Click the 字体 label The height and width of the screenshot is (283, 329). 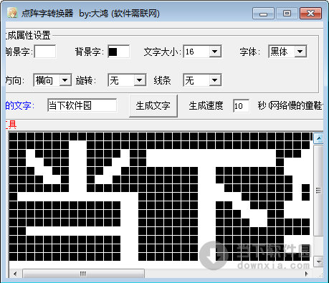pos(250,52)
